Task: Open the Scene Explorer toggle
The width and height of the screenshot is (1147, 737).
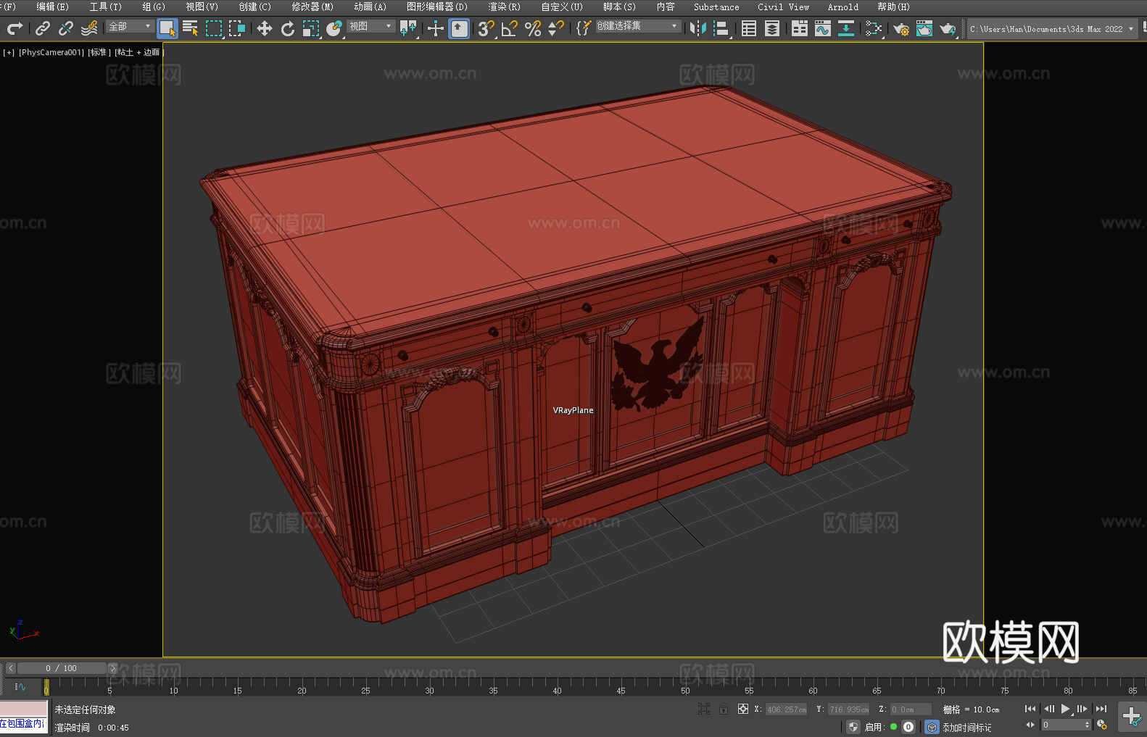Action: coord(749,28)
